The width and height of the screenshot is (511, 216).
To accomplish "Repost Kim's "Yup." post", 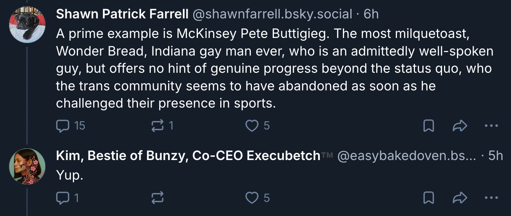I will point(157,198).
